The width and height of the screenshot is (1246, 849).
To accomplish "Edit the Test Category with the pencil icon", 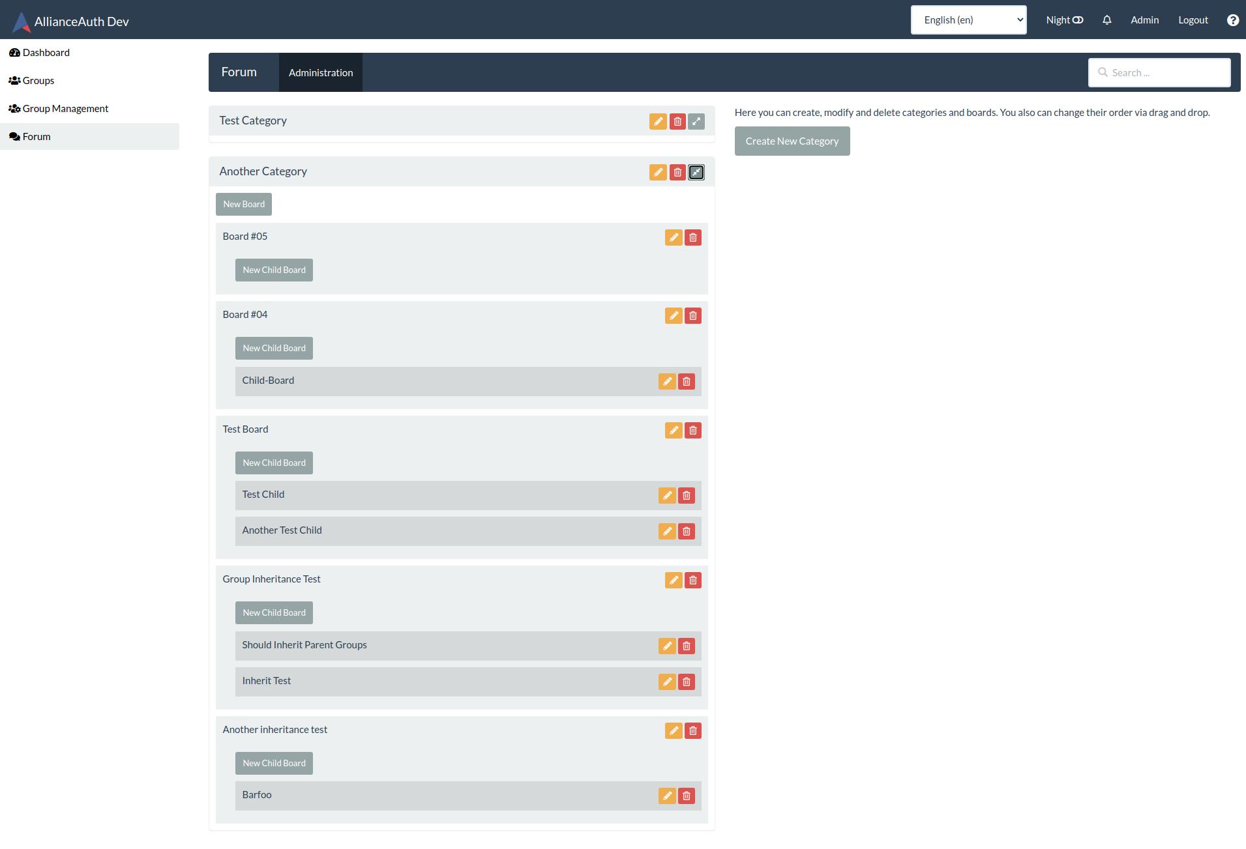I will point(659,121).
